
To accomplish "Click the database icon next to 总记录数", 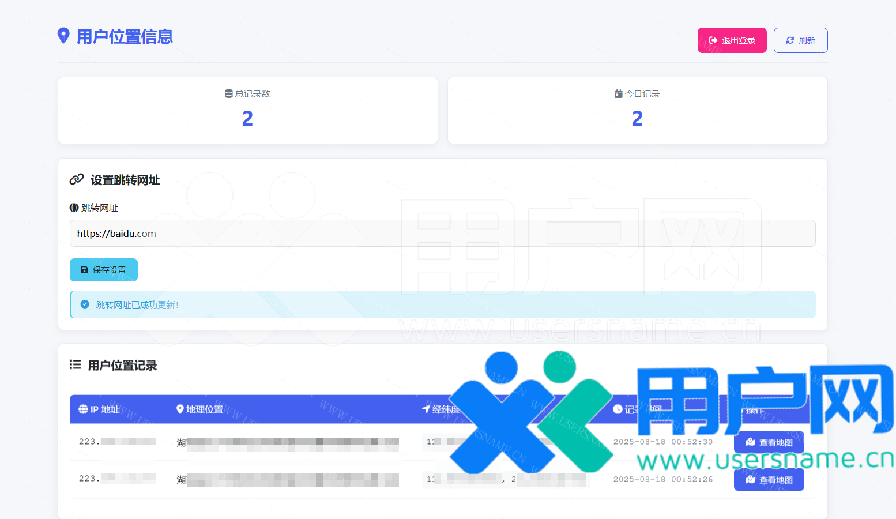I will click(x=228, y=94).
